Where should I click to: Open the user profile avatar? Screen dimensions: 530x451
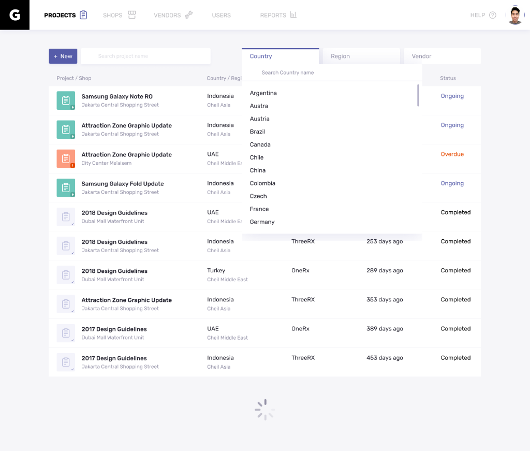point(515,15)
